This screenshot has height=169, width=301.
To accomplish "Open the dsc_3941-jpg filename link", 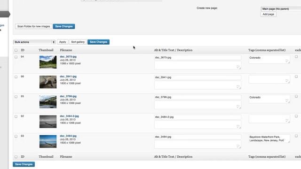I will (68, 77).
